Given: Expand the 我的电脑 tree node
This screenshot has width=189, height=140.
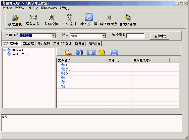Looking at the screenshot, I should pyautogui.click(x=5, y=50).
